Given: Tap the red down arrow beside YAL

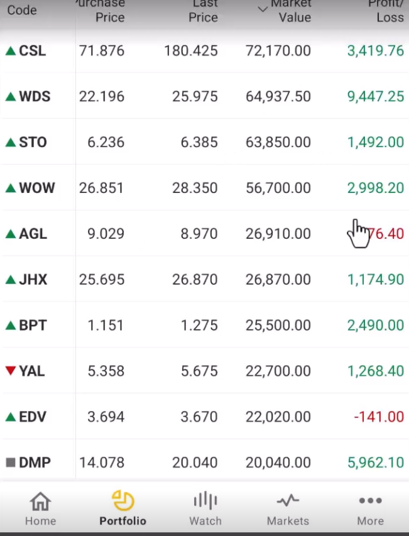Looking at the screenshot, I should point(10,371).
